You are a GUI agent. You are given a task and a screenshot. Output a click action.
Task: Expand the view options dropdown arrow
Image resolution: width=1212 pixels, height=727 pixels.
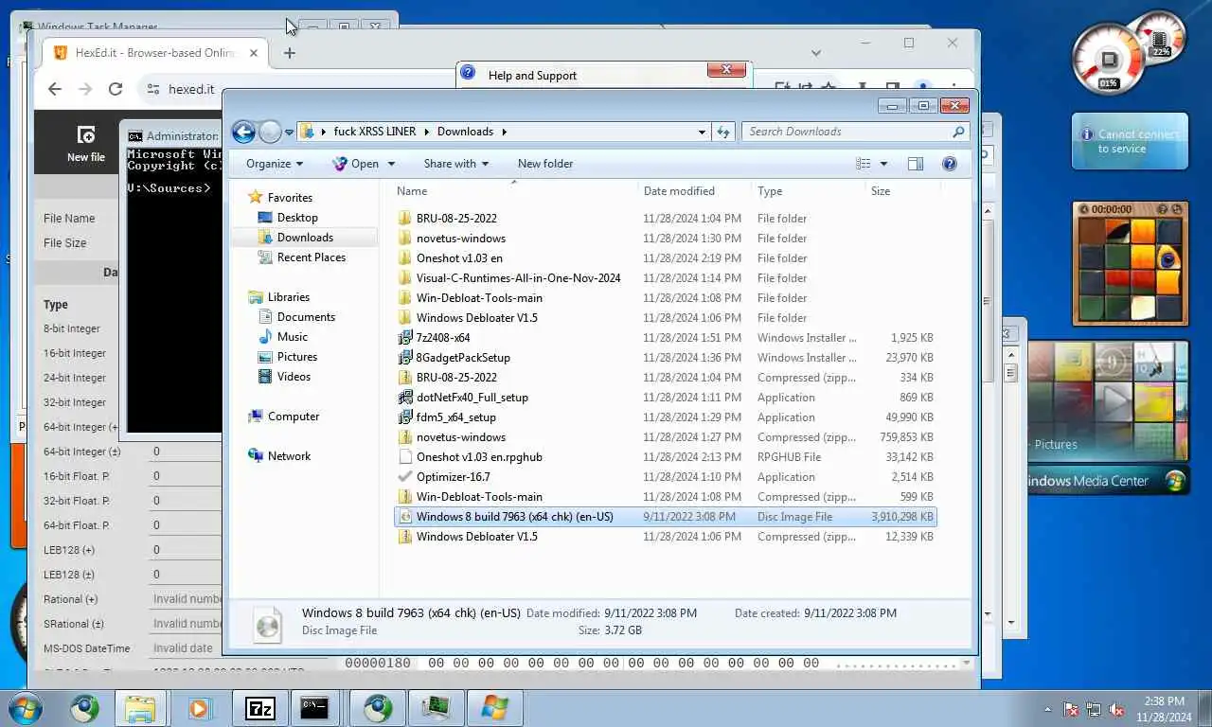pos(883,164)
